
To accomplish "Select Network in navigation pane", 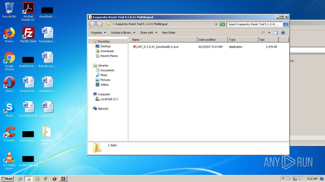I will tap(103, 109).
